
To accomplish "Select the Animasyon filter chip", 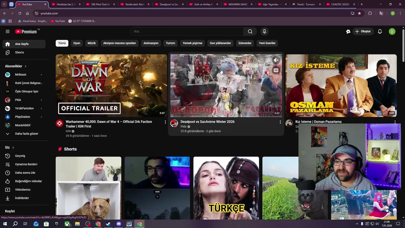I will pos(151,43).
